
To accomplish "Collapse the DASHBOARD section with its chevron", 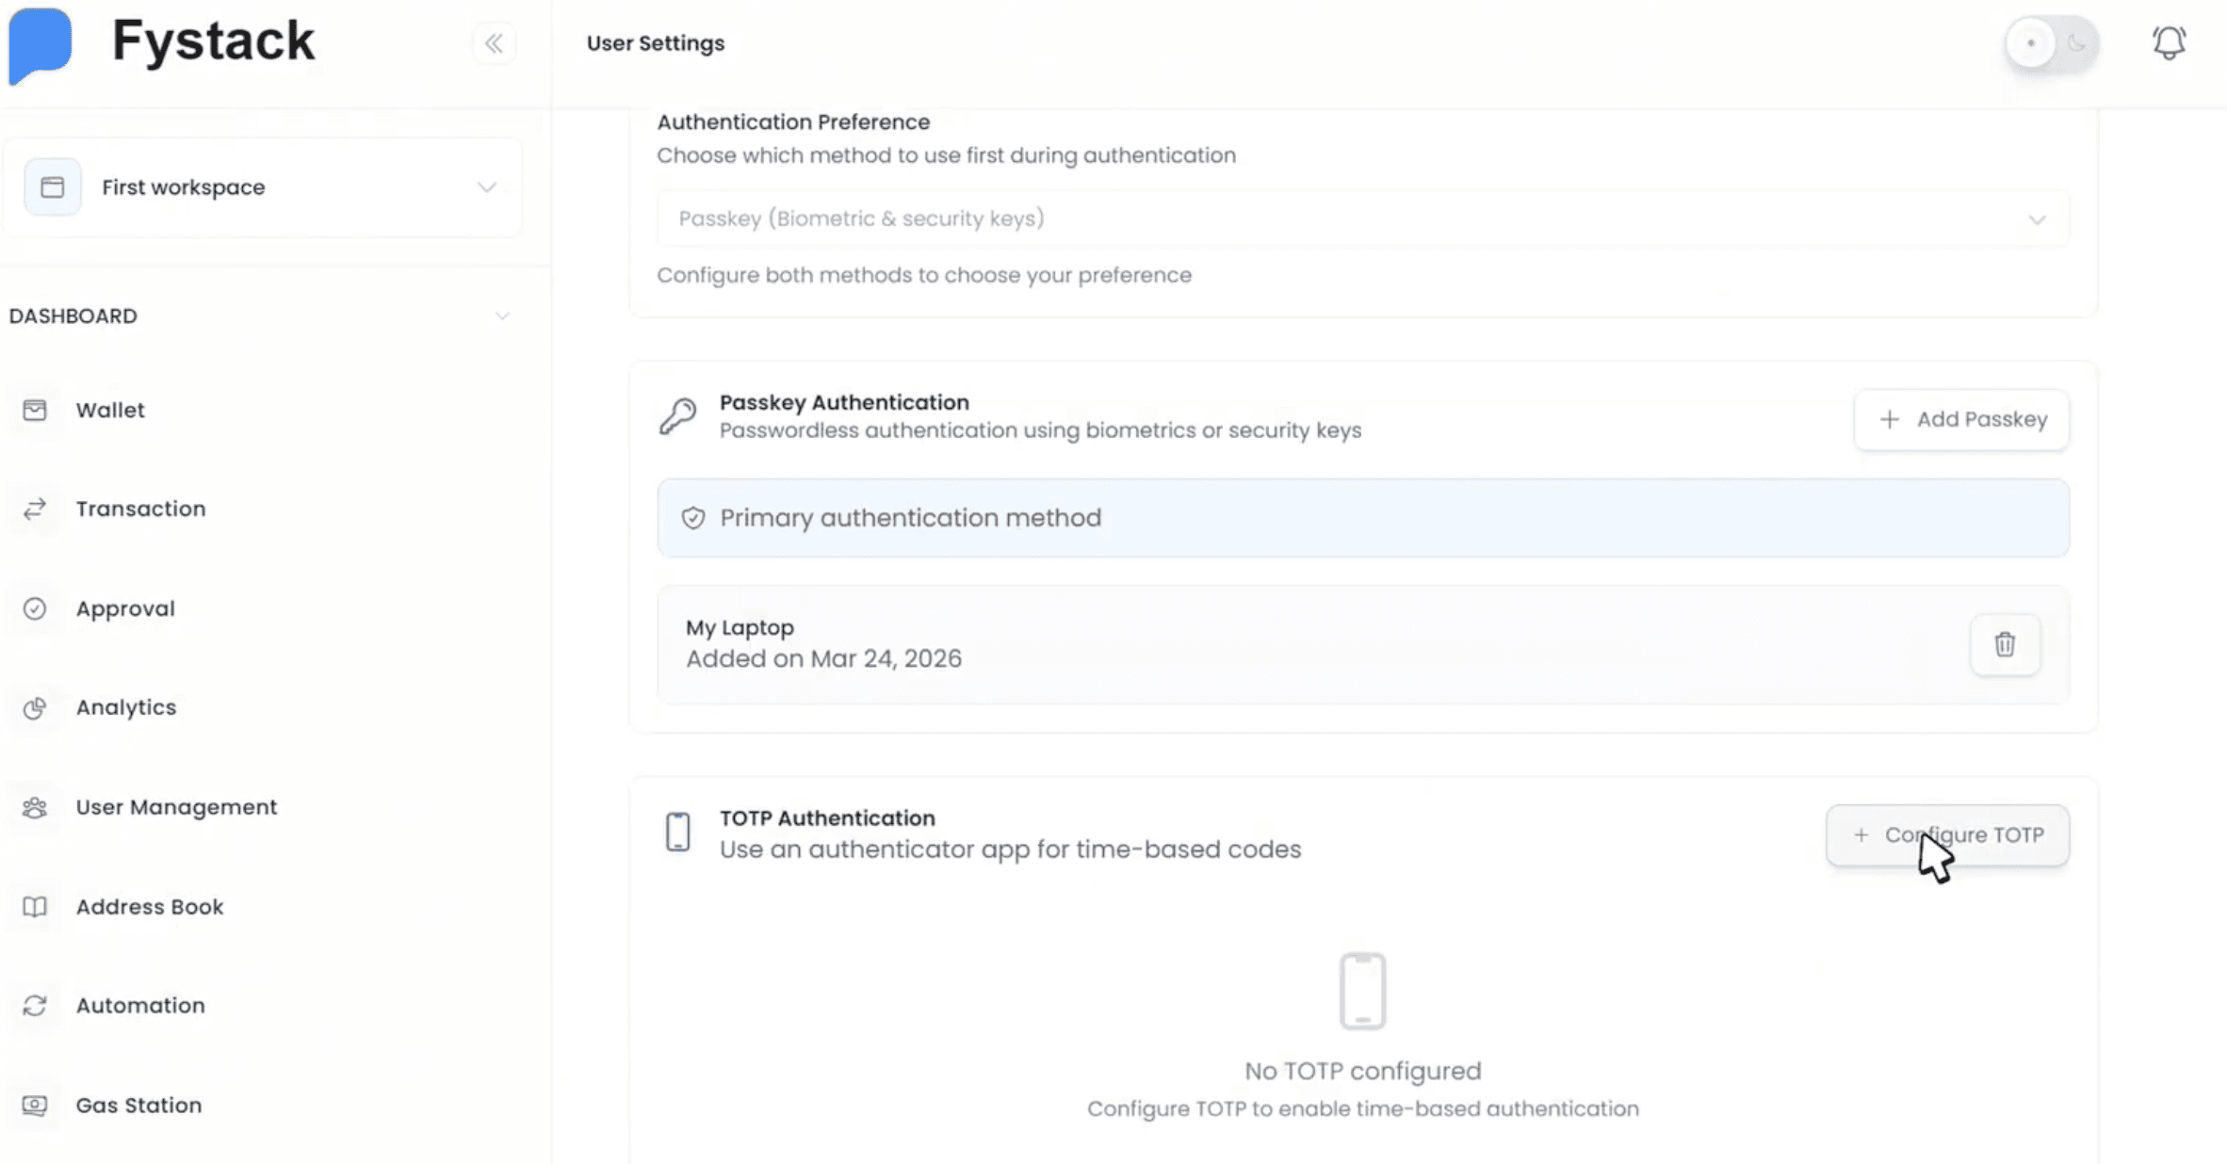I will (502, 315).
